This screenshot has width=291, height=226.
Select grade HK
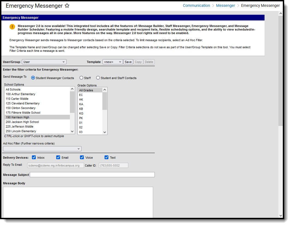pyautogui.click(x=90, y=100)
